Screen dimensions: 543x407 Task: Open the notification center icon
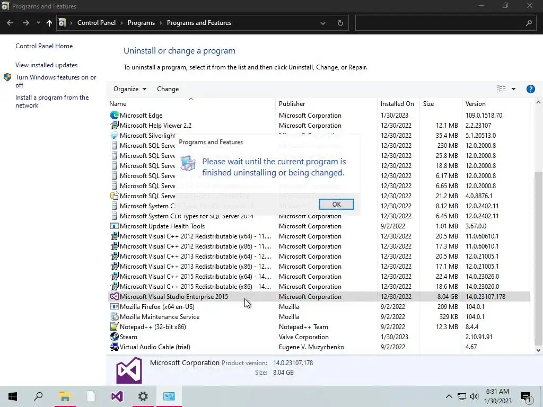click(x=527, y=396)
